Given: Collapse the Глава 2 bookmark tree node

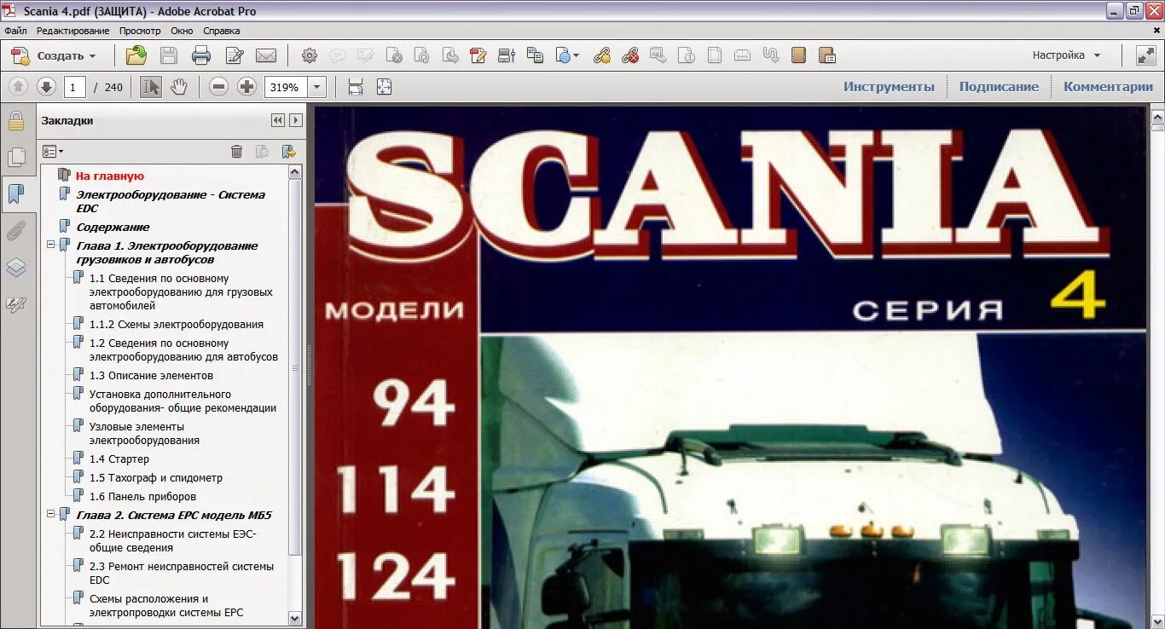Looking at the screenshot, I should 51,515.
